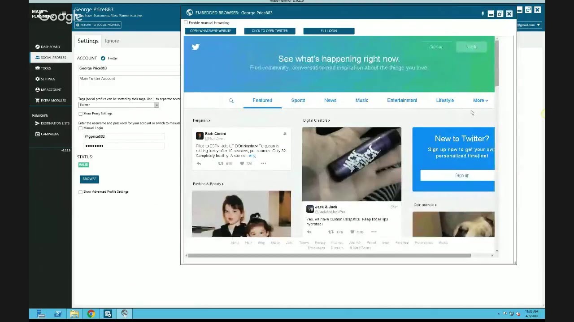
Task: Open Campaigns under Publisher
Action: tap(47, 134)
